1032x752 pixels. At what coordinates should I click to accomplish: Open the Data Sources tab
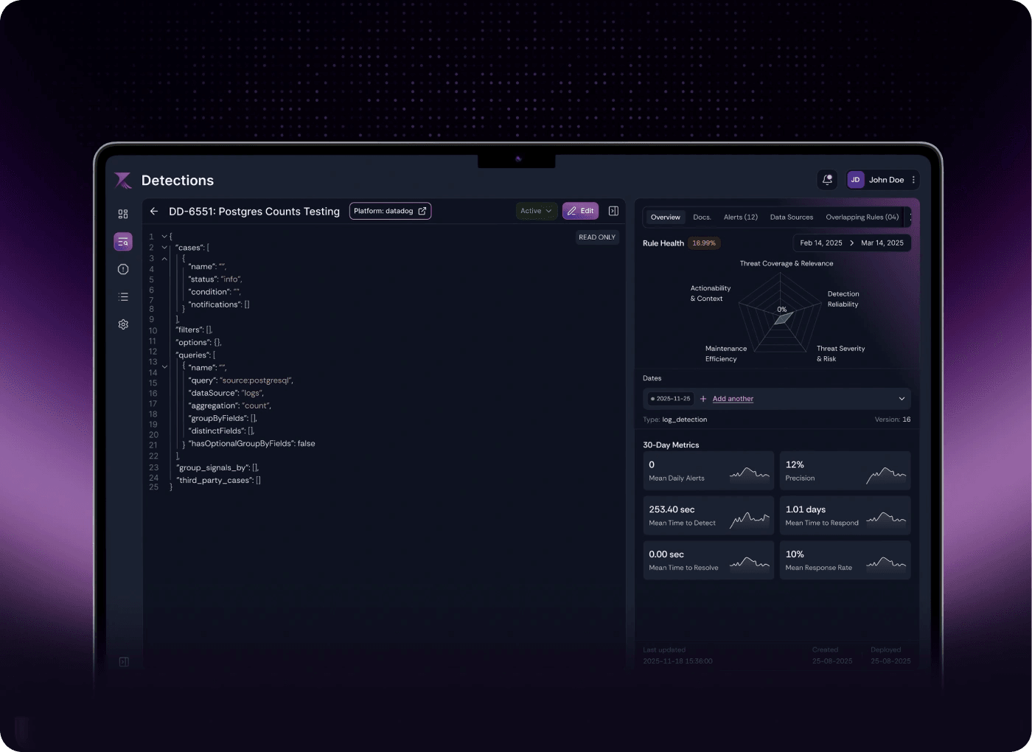(792, 217)
